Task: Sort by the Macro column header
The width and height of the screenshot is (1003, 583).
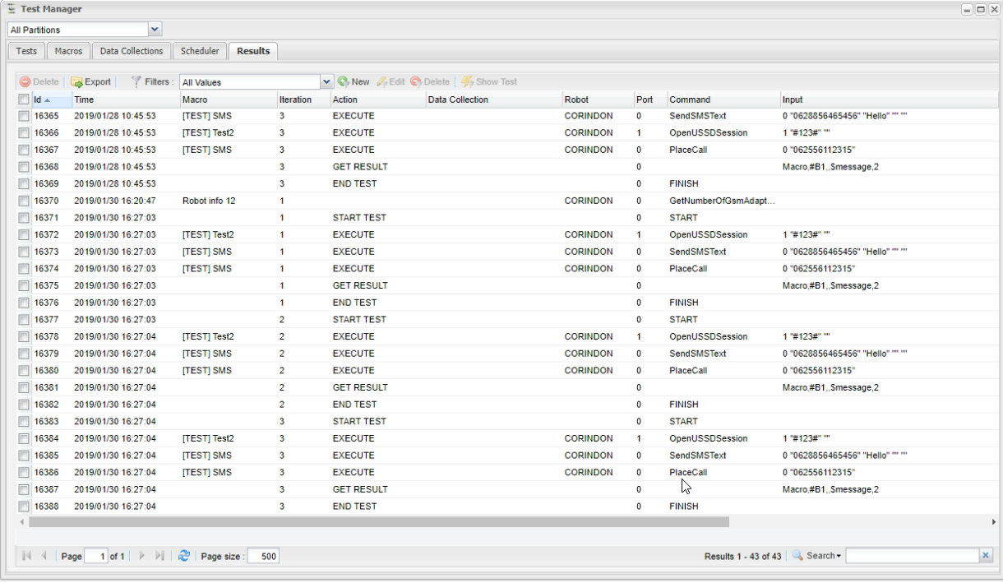Action: pos(227,99)
